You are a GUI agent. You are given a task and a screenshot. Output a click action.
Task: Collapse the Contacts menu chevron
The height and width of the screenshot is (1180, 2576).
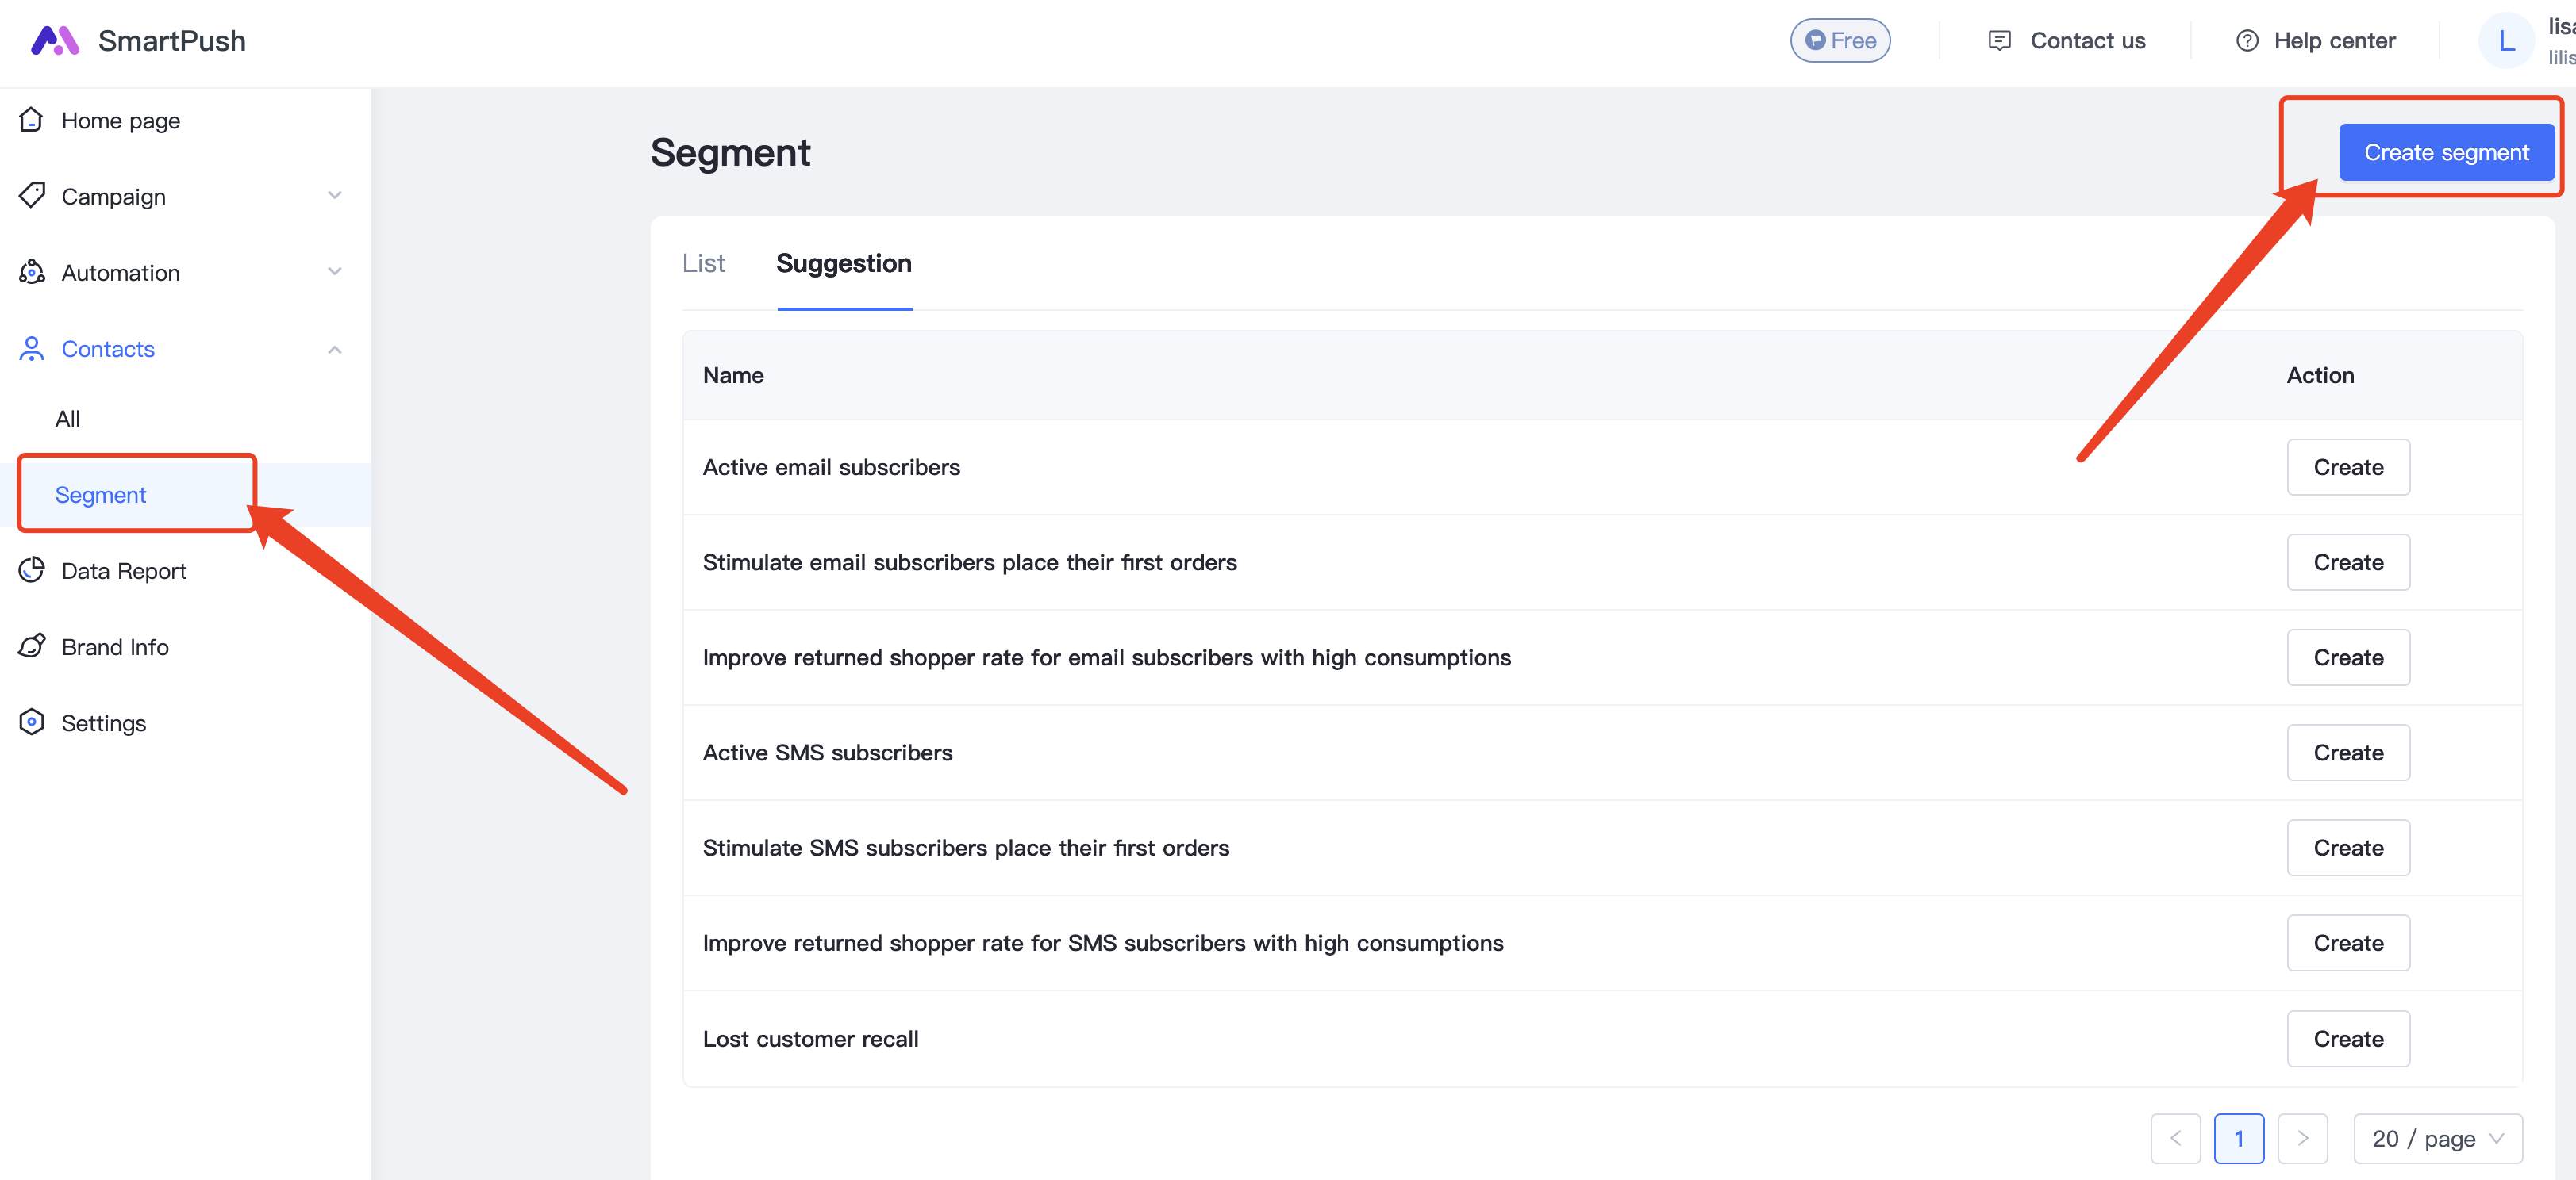pos(335,349)
